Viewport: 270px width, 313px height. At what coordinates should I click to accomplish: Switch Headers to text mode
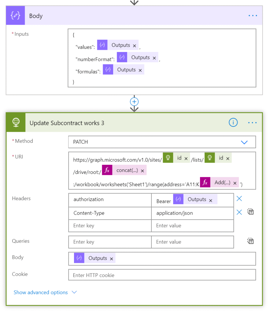pos(250,212)
